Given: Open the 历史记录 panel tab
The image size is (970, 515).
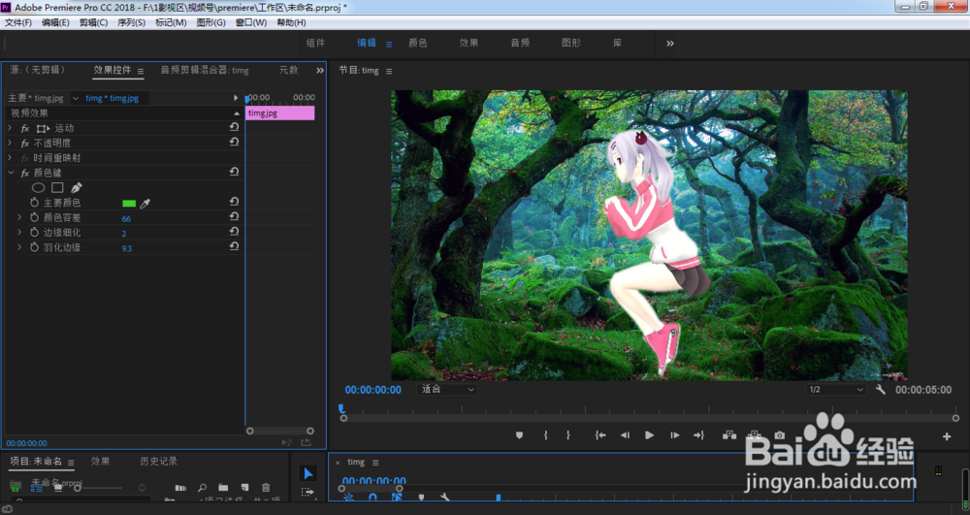Looking at the screenshot, I should coord(158,462).
